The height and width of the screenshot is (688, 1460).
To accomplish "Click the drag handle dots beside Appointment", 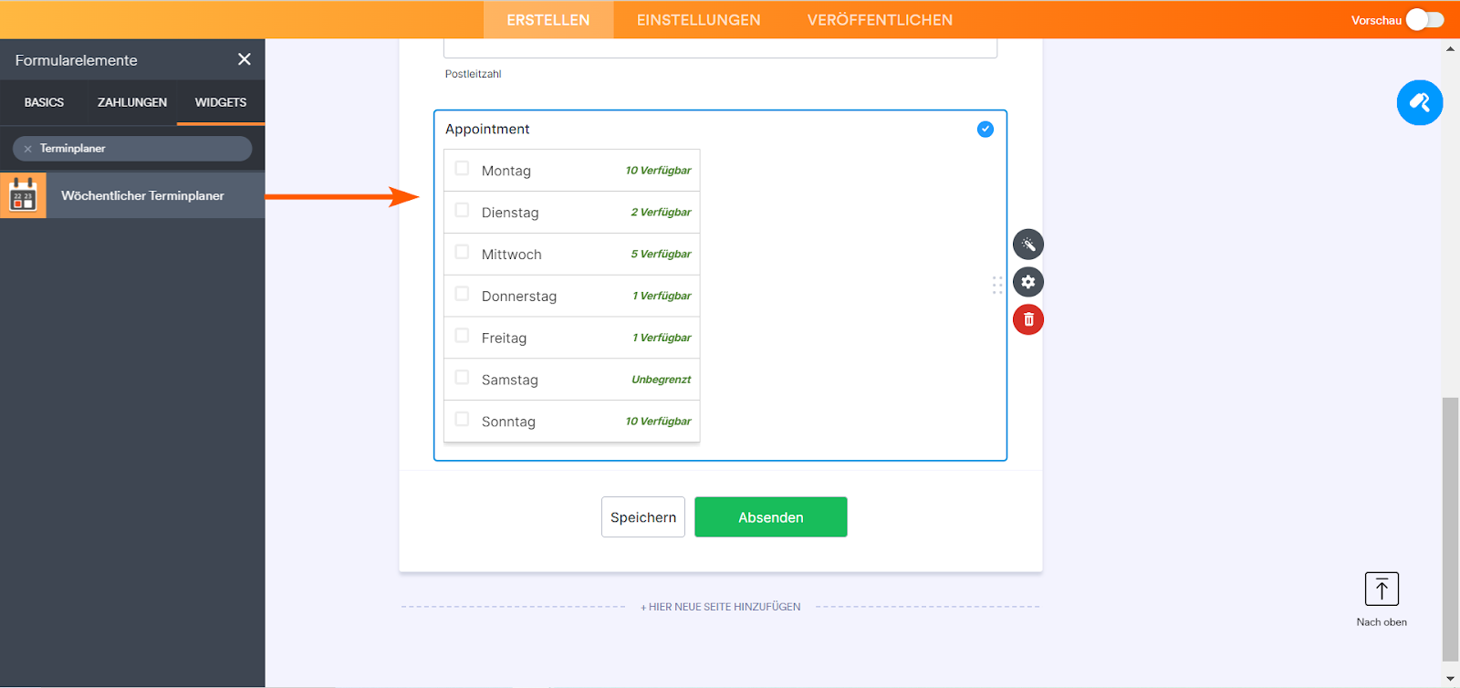I will tap(997, 285).
